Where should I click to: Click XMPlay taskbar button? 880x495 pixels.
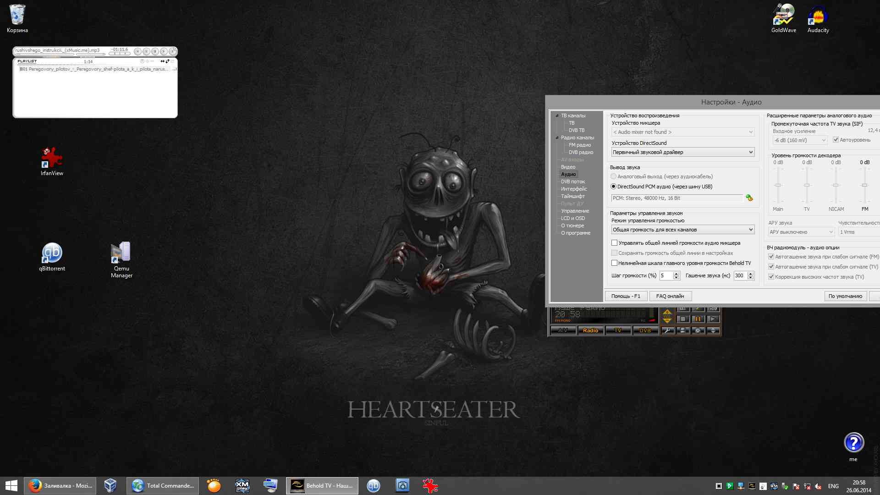click(242, 485)
